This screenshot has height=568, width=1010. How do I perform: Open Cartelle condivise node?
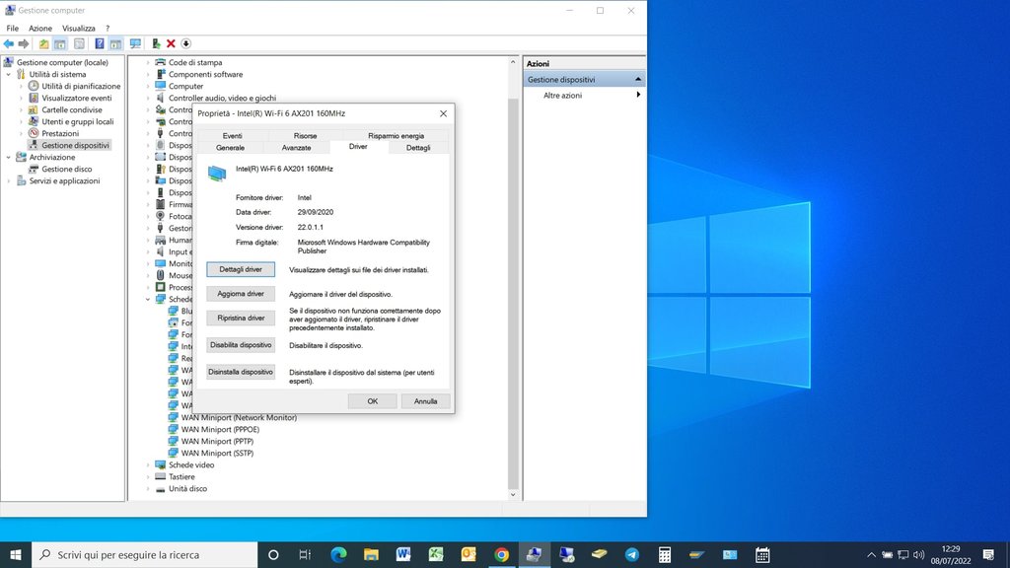pyautogui.click(x=71, y=110)
